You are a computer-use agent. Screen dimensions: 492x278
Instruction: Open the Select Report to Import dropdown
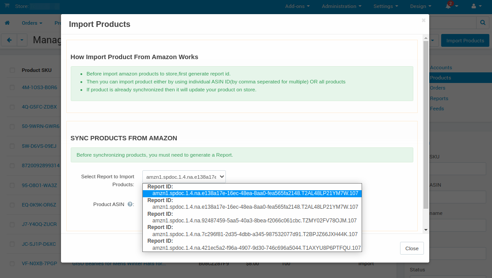click(x=184, y=176)
